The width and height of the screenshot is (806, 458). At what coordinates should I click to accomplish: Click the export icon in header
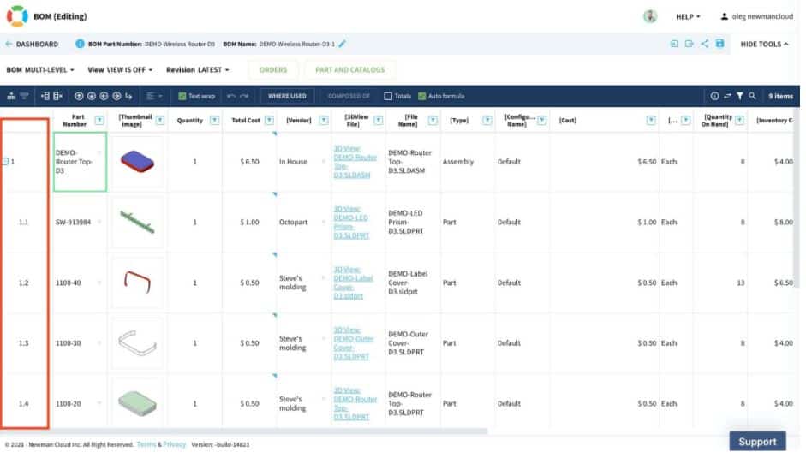tap(690, 44)
